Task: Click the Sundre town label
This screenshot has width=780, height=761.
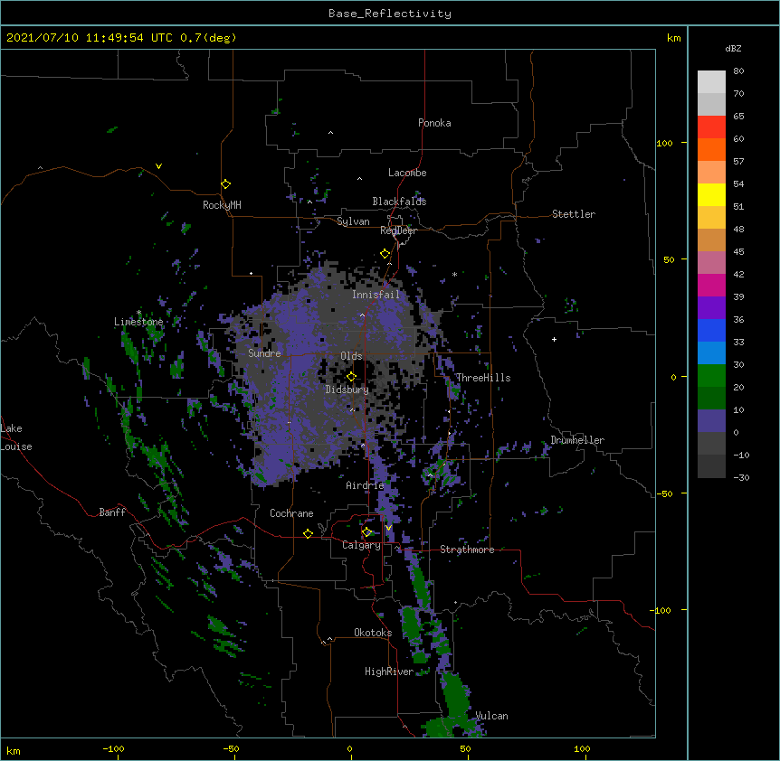Action: pos(264,353)
